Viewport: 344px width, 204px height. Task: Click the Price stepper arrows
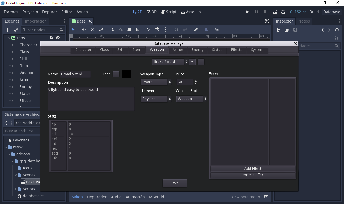196,82
